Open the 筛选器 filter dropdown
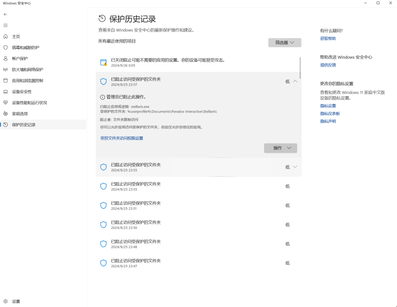This screenshot has height=307, width=397. 285,43
